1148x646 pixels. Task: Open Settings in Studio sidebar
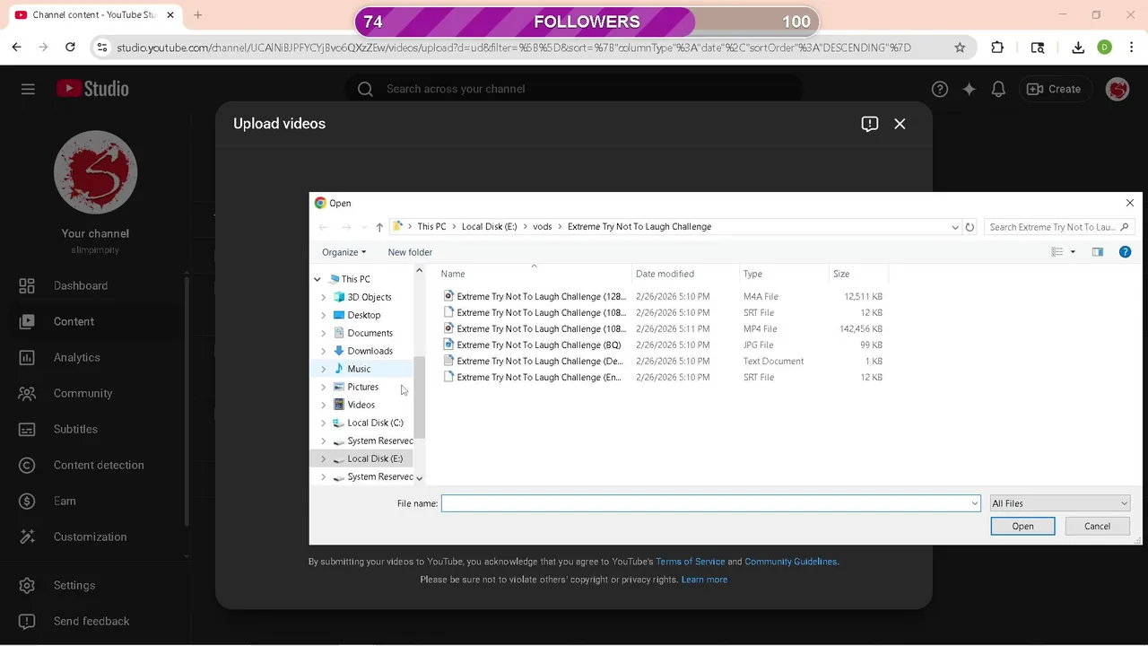[92, 585]
